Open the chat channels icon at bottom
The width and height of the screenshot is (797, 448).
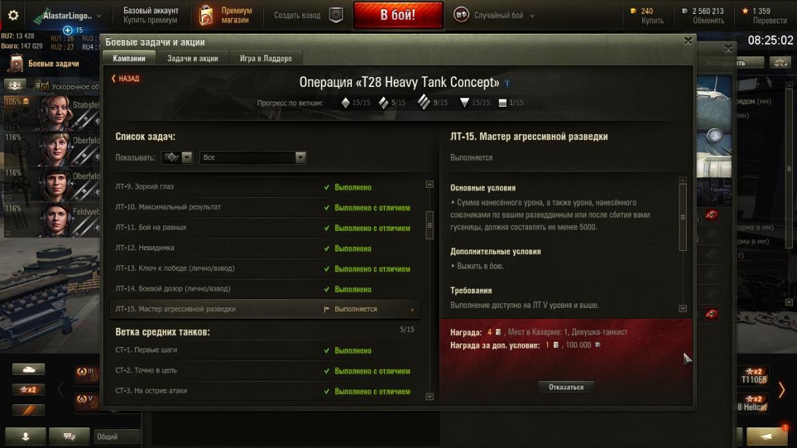69,436
